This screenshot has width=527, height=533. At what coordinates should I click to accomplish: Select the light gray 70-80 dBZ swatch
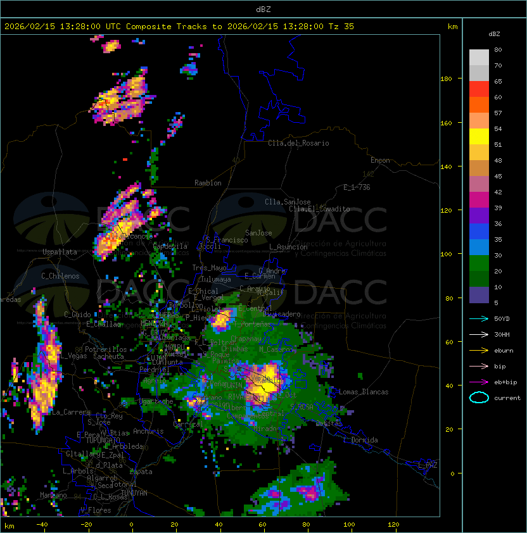pos(479,58)
